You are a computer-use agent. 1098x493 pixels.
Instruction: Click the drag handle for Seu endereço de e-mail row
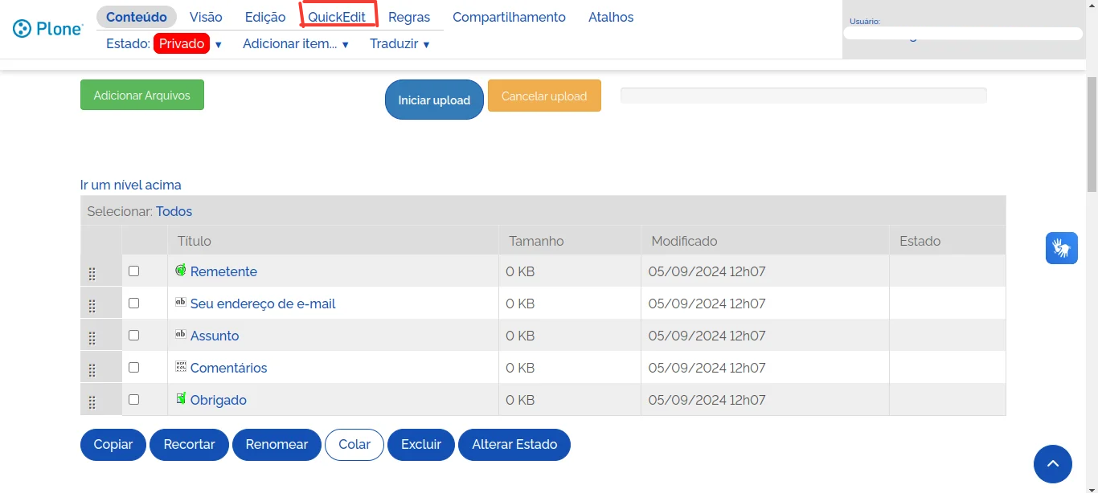click(92, 306)
